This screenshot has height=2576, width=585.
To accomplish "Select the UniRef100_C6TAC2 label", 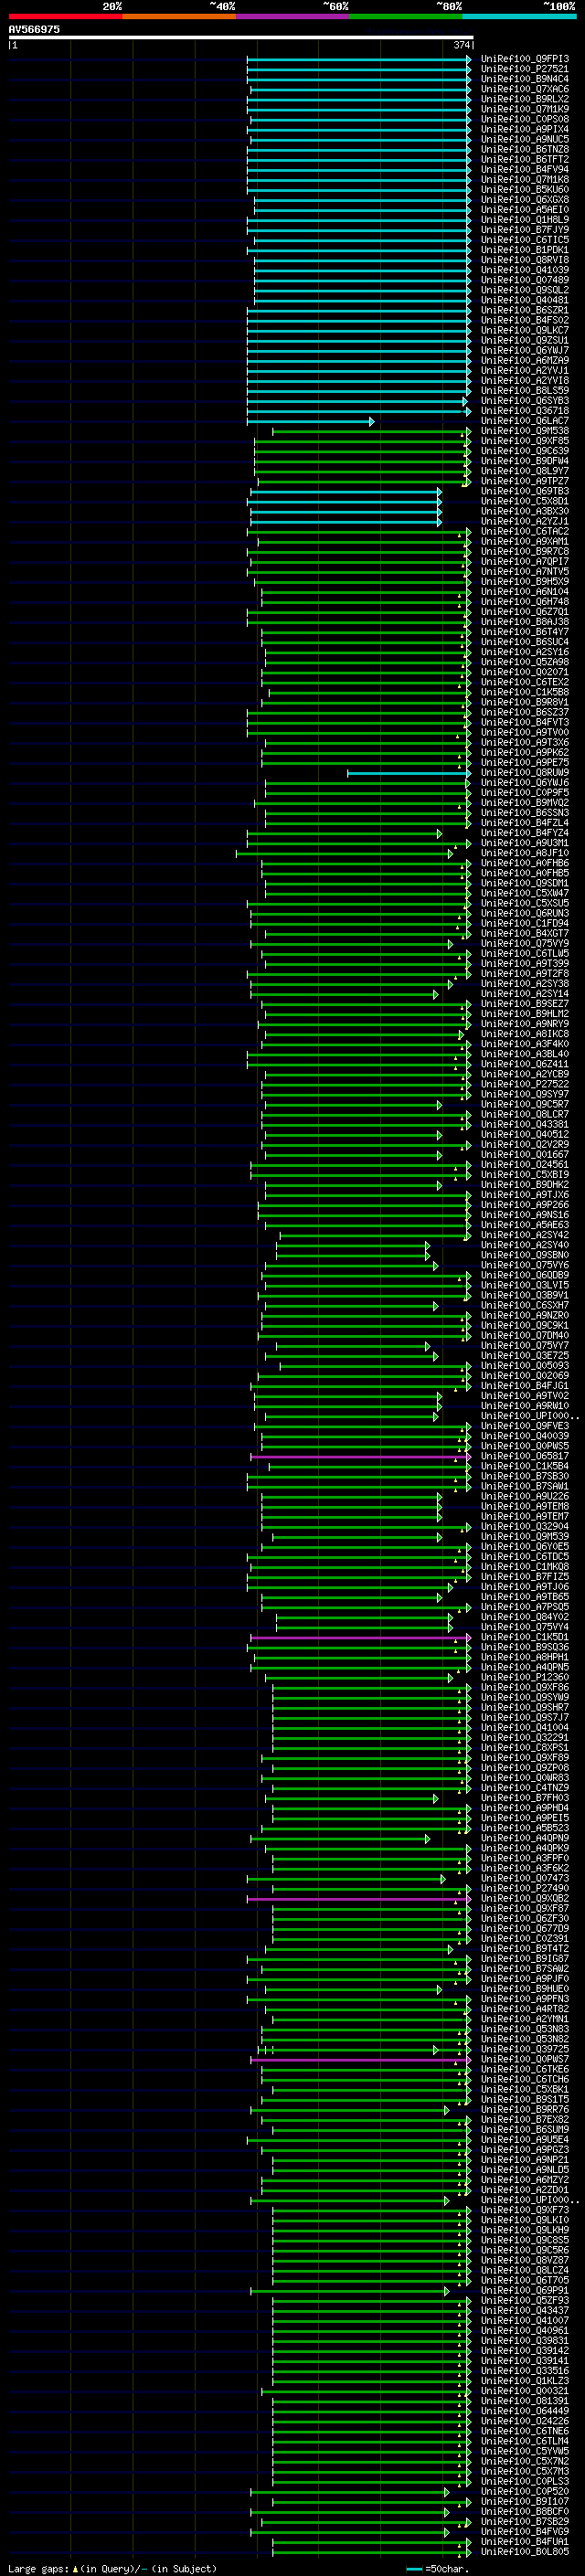I will point(524,532).
